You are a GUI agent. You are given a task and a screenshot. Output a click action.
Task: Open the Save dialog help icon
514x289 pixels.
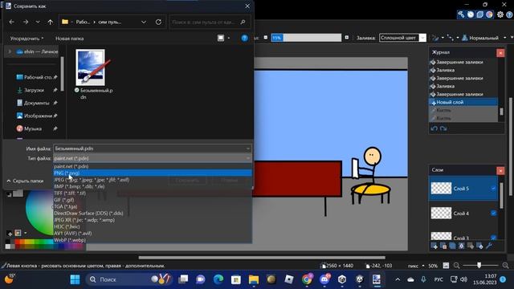[244, 38]
